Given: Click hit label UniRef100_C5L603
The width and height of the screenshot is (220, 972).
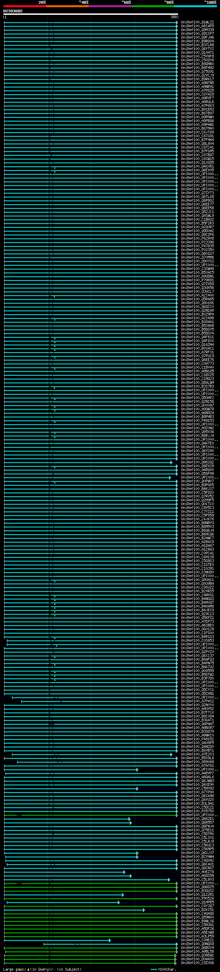Looking at the screenshot, I should (x=197, y=879).
